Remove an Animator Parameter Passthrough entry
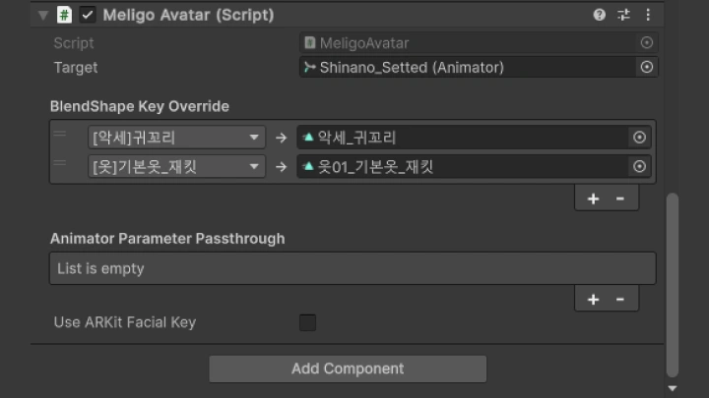 point(620,299)
